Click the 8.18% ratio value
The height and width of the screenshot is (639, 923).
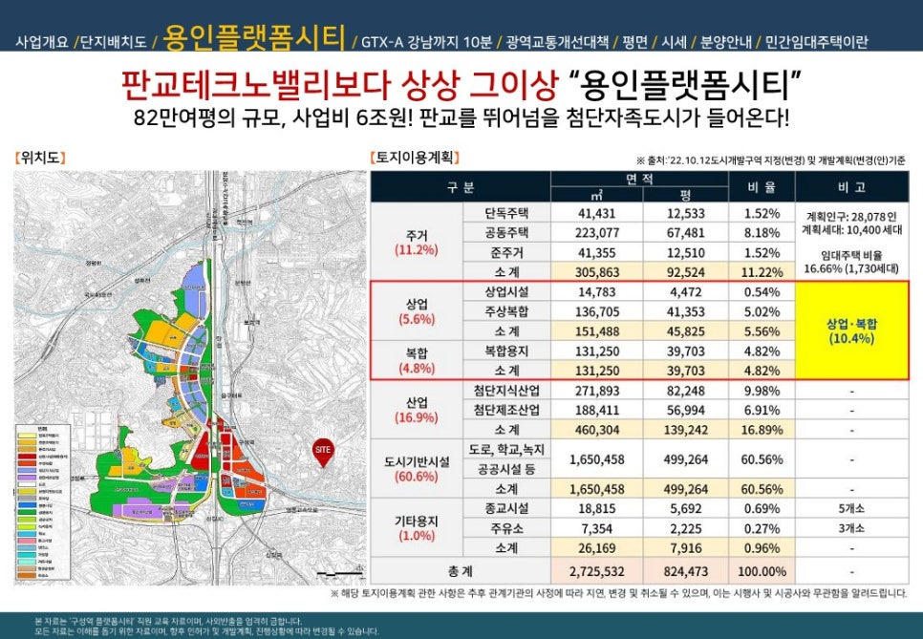(x=762, y=233)
